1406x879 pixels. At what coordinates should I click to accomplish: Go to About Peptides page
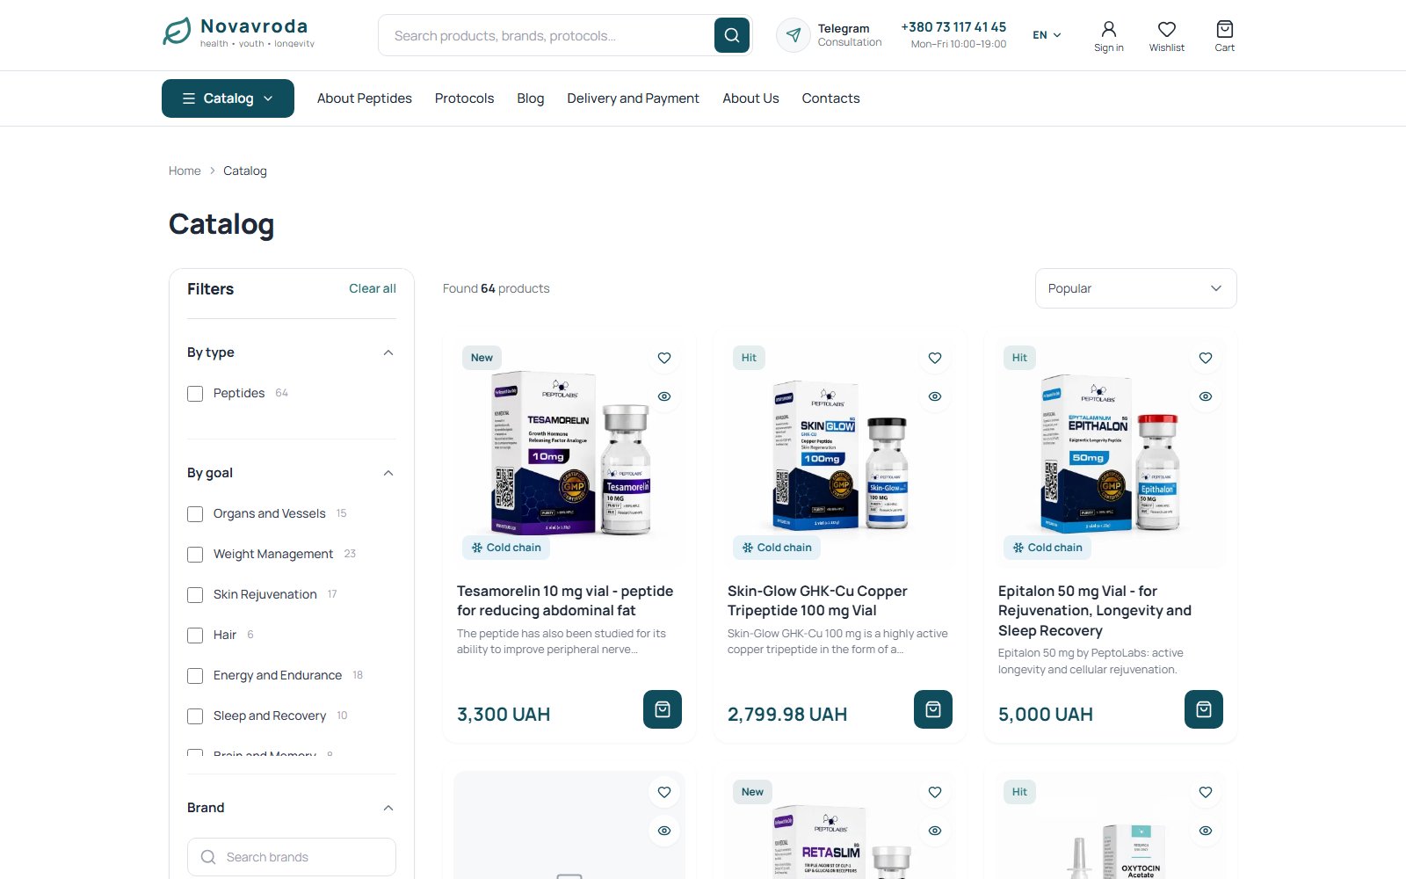tap(365, 98)
